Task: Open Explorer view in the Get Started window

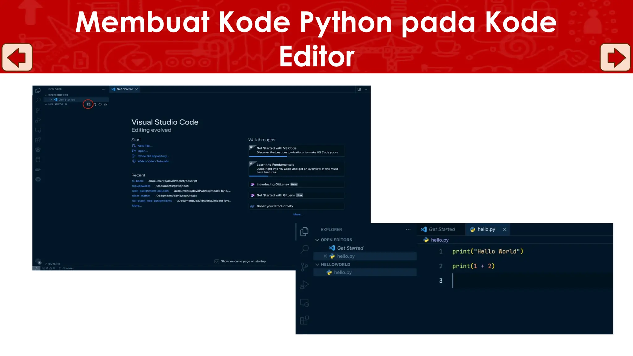Action: 38,90
